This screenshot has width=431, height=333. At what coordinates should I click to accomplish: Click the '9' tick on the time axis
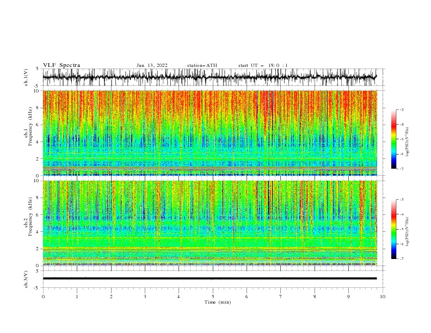(348, 297)
